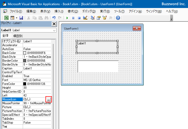This screenshot has height=129, width=188.
Task: Open the 編集(E) menu
Action: tap(31, 11)
